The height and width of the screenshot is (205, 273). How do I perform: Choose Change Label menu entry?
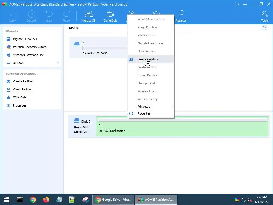pos(151,83)
